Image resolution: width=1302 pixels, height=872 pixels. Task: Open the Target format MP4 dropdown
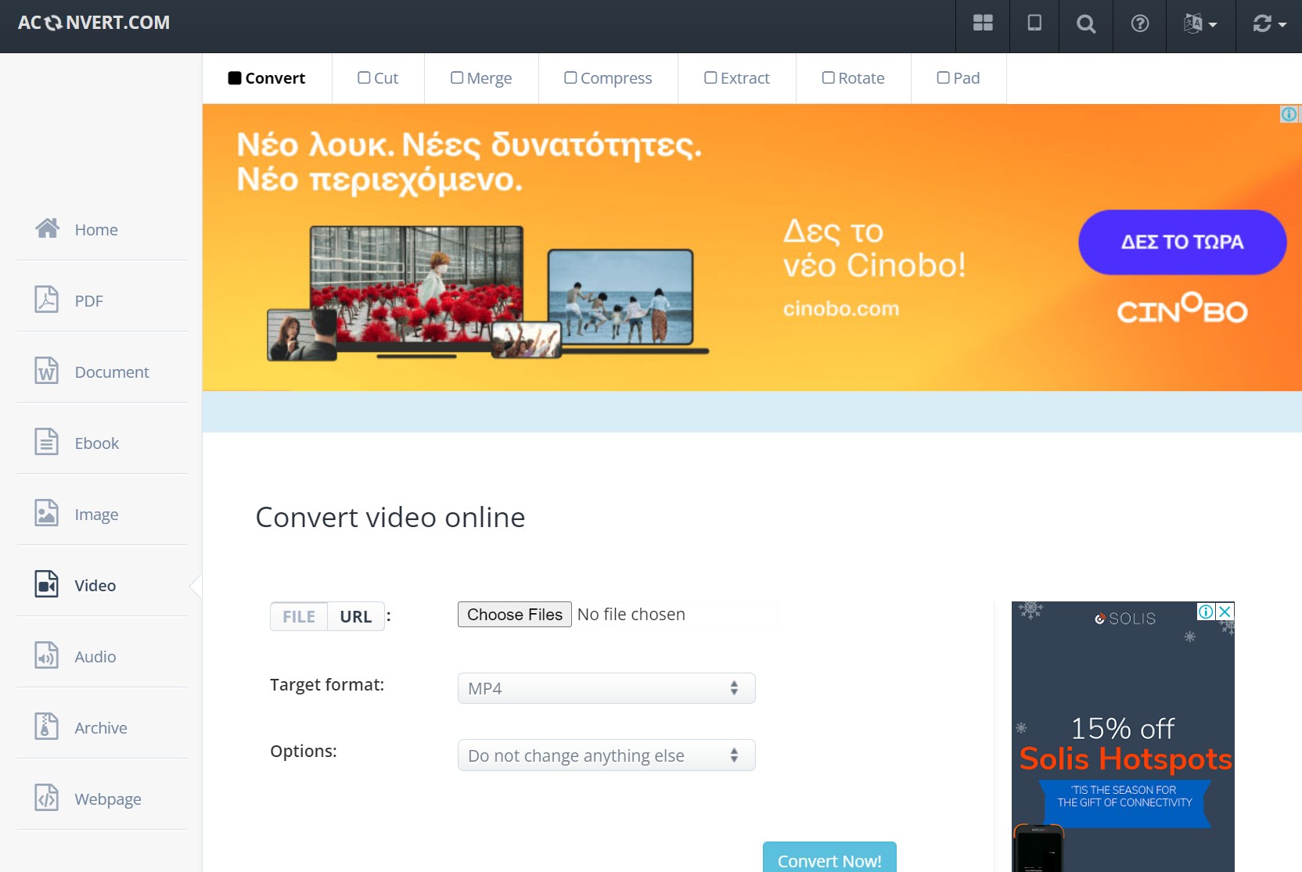606,688
